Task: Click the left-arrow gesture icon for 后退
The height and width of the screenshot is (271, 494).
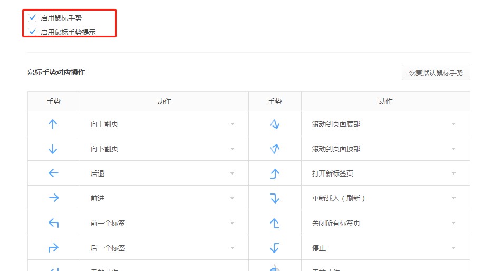Action: 53,173
